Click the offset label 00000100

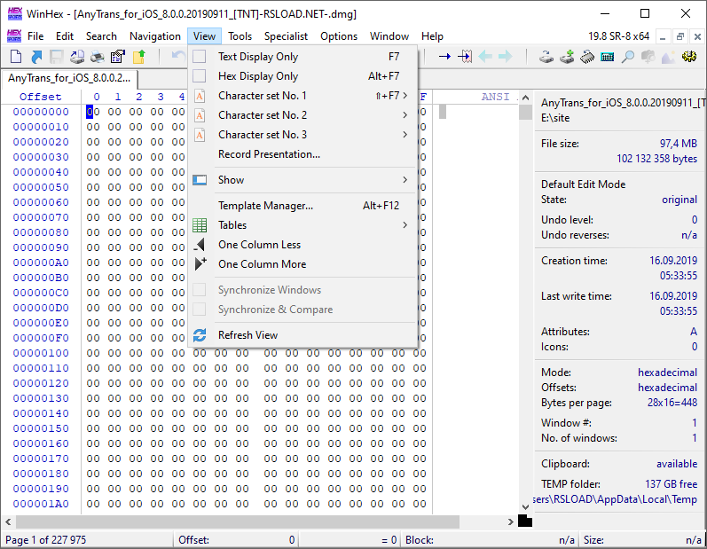(x=41, y=353)
